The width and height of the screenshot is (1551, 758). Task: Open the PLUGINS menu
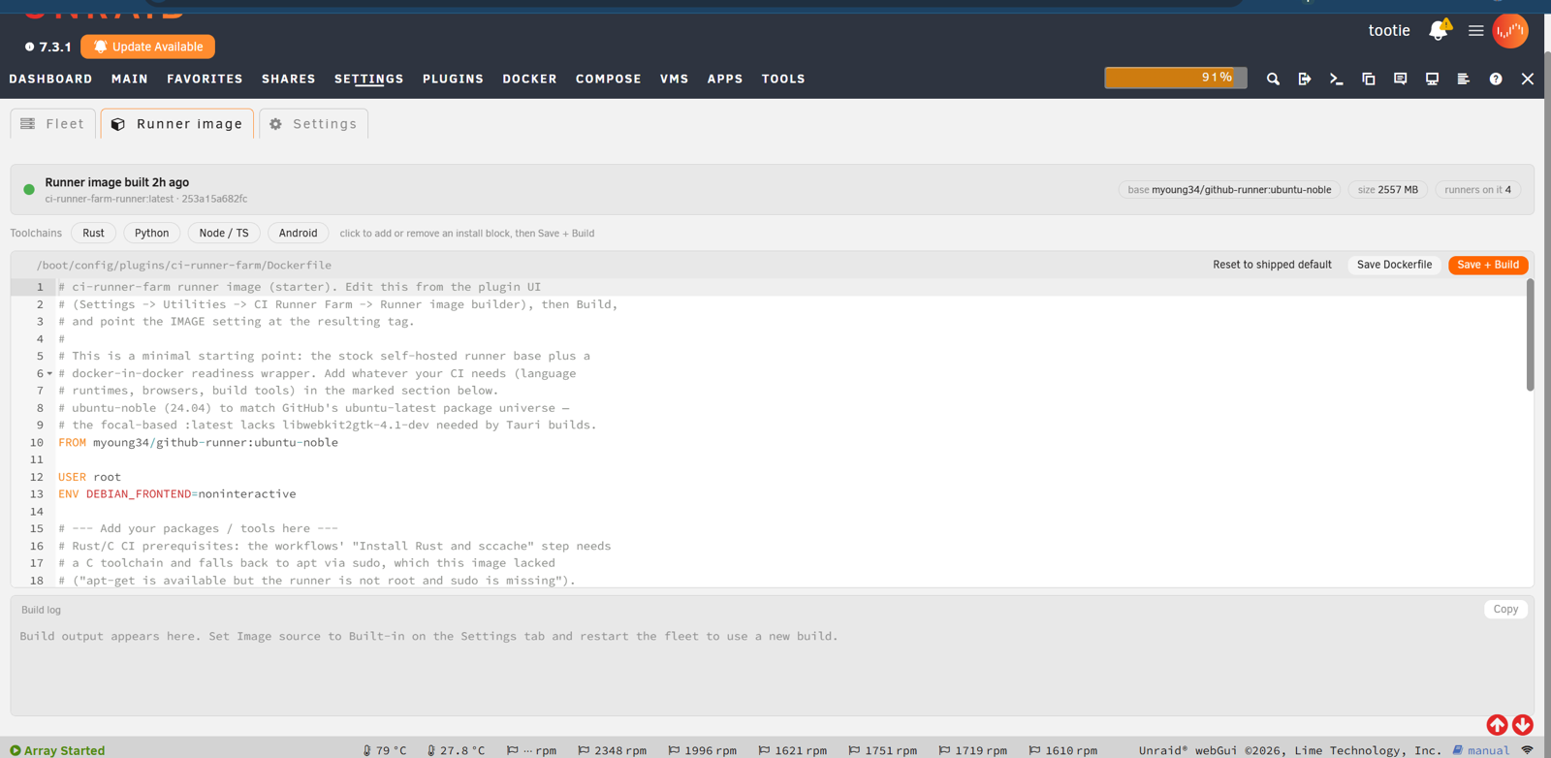point(453,79)
